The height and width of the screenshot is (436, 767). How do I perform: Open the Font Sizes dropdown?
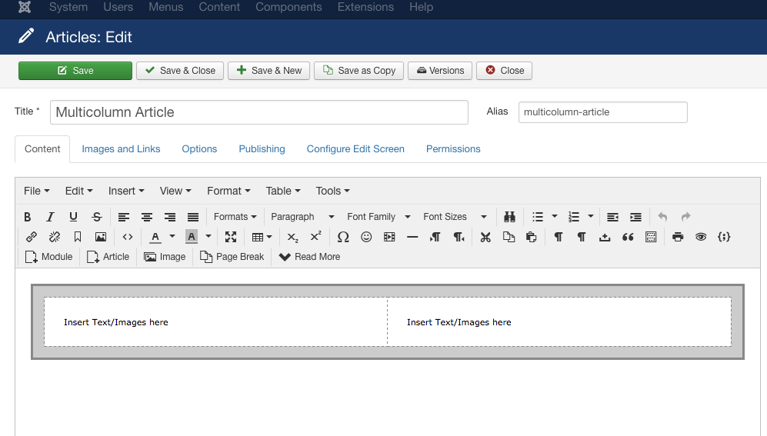[455, 217]
